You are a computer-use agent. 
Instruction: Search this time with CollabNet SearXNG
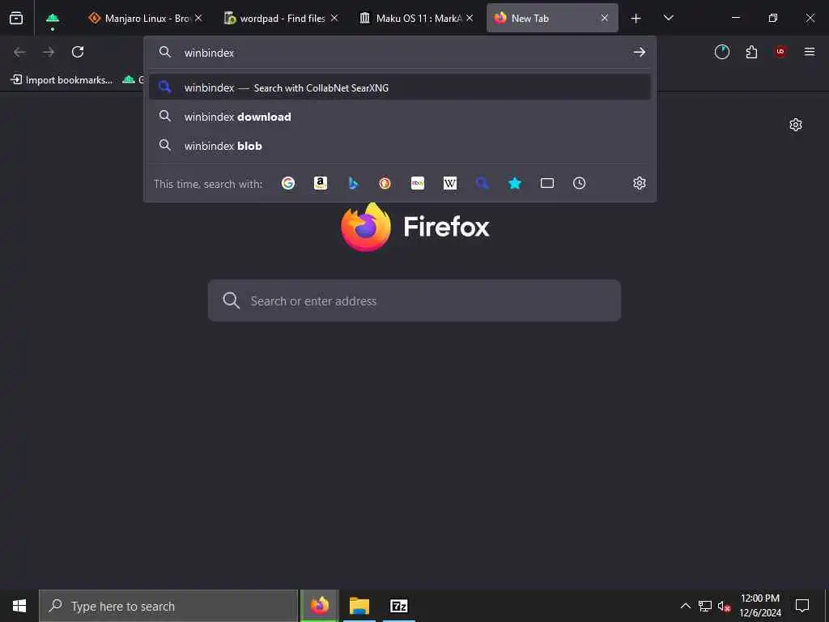pyautogui.click(x=483, y=183)
